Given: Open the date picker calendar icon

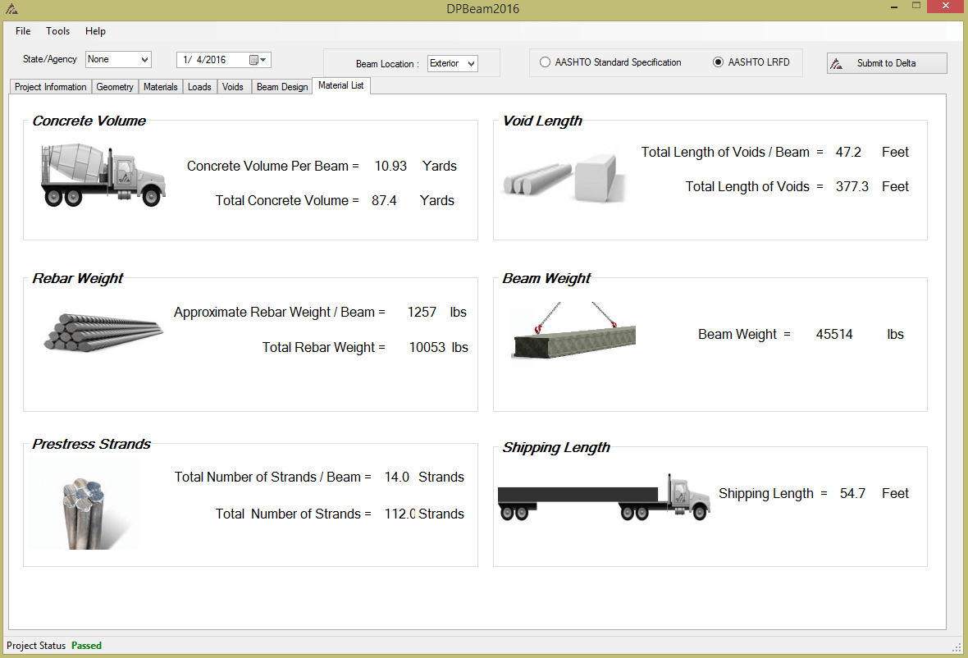Looking at the screenshot, I should pyautogui.click(x=254, y=60).
